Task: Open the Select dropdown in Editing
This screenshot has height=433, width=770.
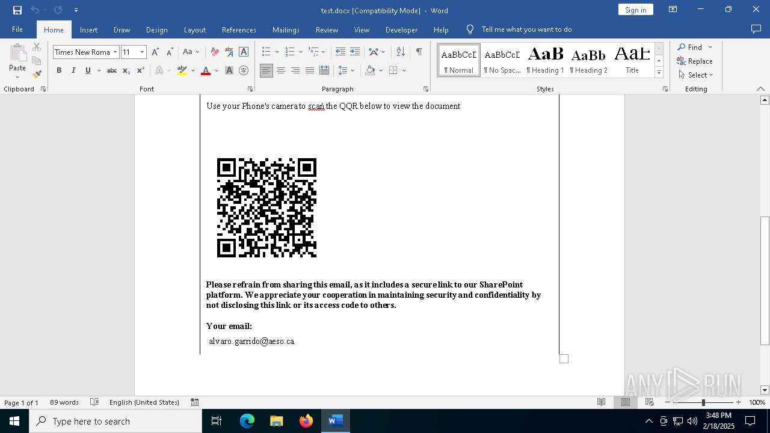Action: point(695,75)
